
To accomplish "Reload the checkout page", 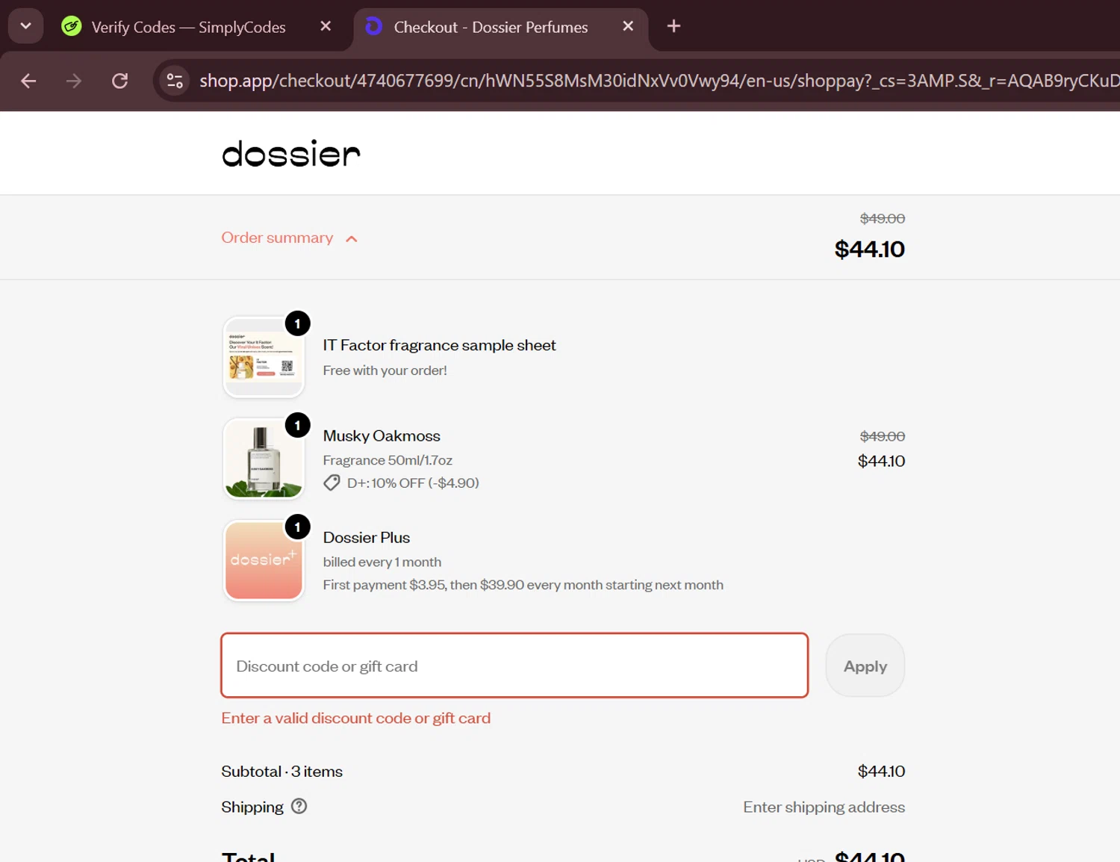I will point(119,81).
